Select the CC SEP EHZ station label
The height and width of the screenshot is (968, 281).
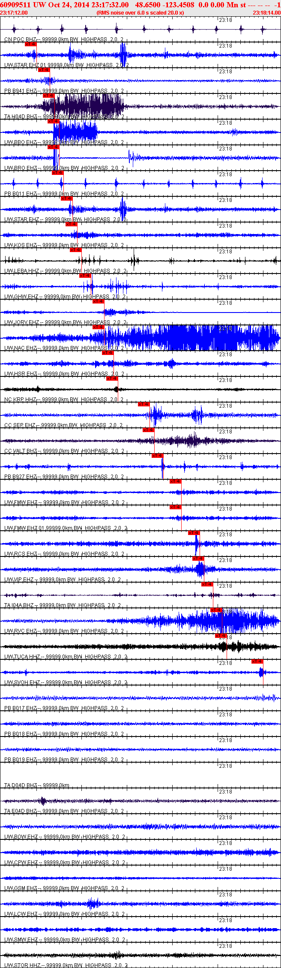pos(63,425)
